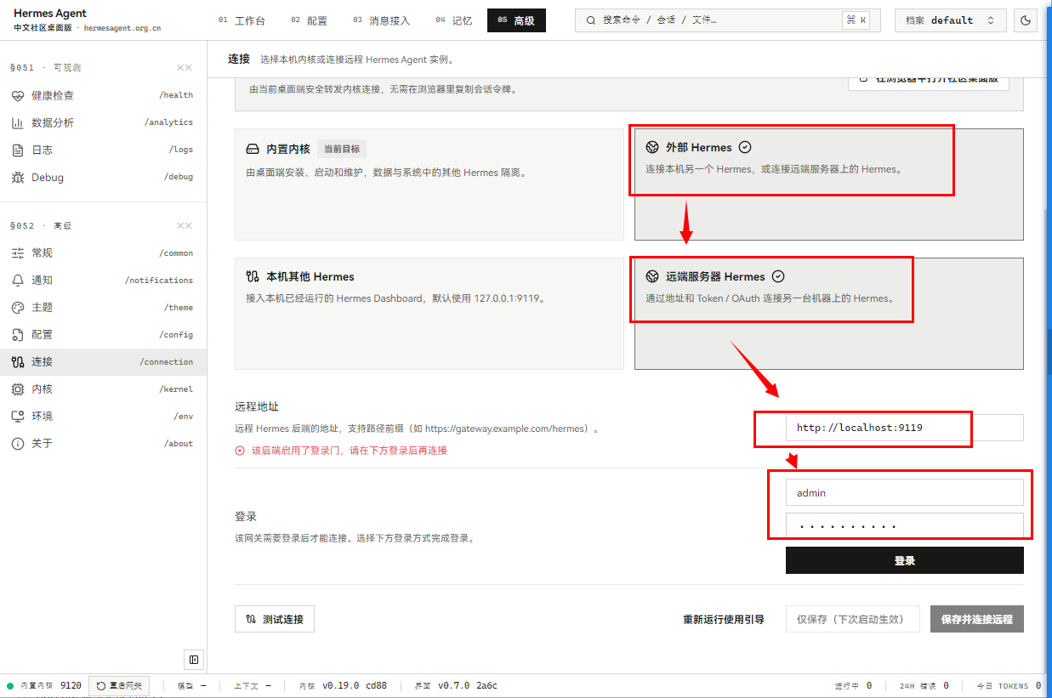Image resolution: width=1052 pixels, height=698 pixels.
Task: Collapse sidebar with panel toggle icon
Action: [x=193, y=660]
